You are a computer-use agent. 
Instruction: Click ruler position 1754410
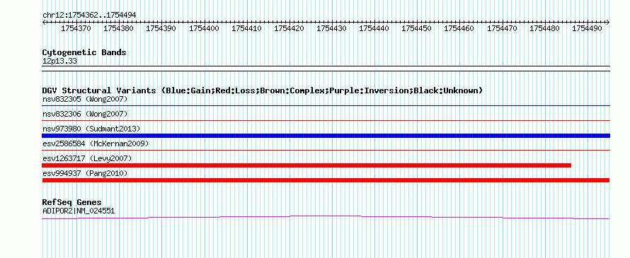pos(246,29)
